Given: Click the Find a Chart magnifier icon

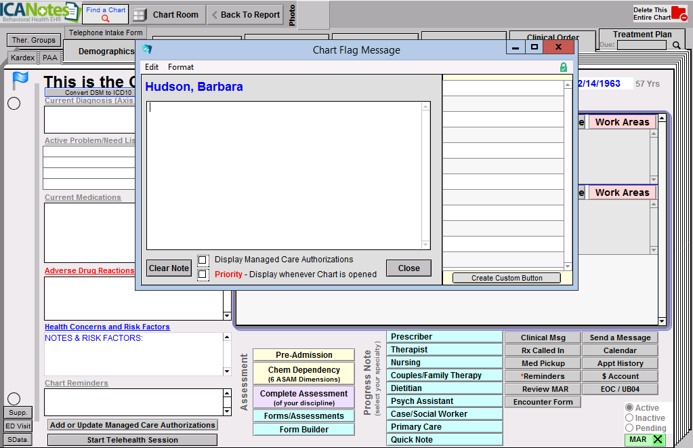Looking at the screenshot, I should click(105, 19).
